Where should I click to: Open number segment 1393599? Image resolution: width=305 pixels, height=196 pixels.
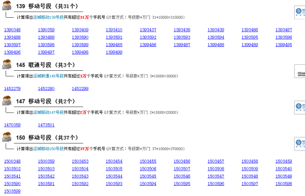80,45
